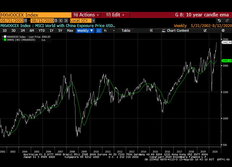Switch to Table view
Image resolution: width=232 pixels, height=167 pixels.
pyautogui.click(x=126, y=31)
